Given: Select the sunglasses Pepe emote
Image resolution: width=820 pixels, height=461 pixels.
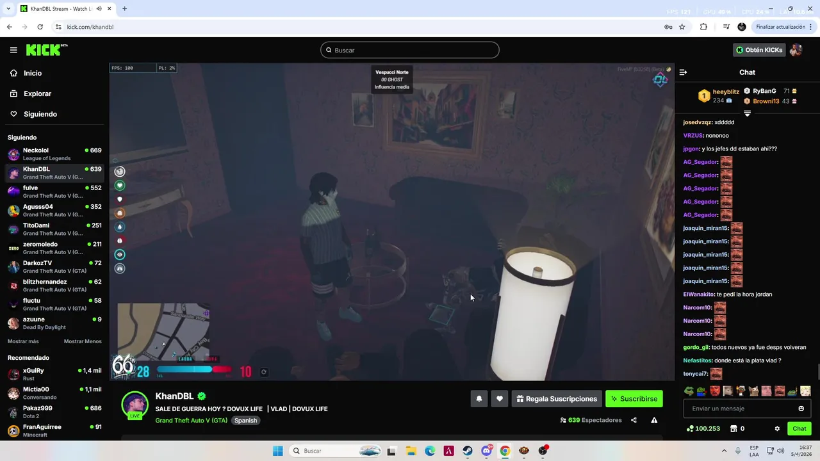Looking at the screenshot, I should [689, 391].
